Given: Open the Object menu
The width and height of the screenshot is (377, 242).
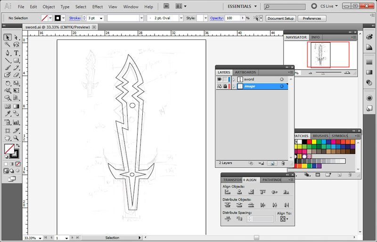Looking at the screenshot, I should click(49, 7).
